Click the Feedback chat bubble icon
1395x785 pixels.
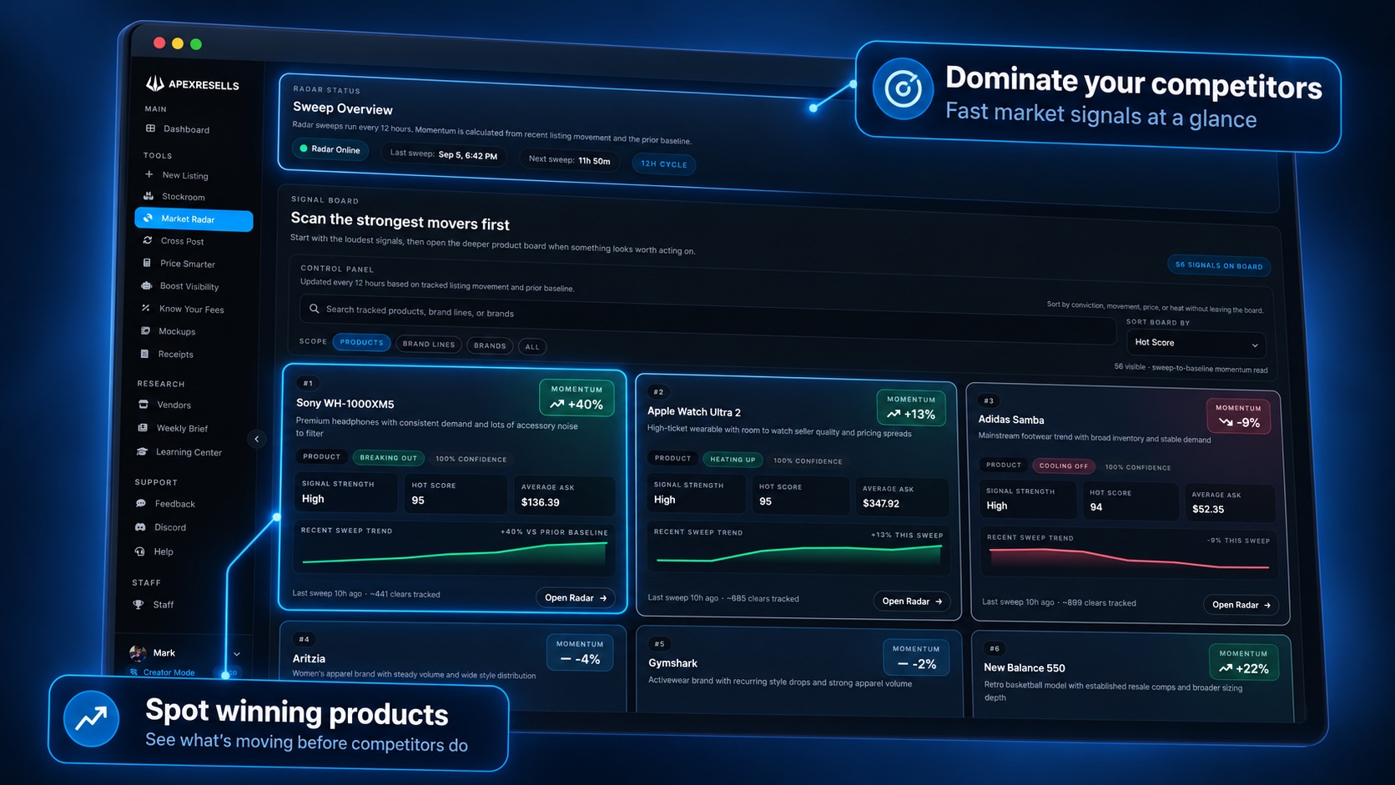[x=141, y=503]
